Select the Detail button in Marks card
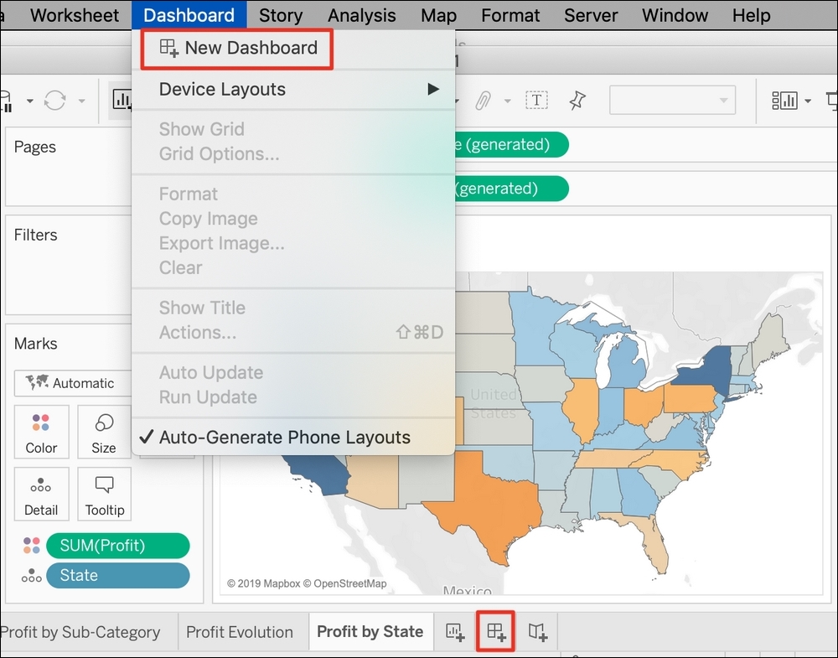Screen dimensions: 838x658 (41, 494)
